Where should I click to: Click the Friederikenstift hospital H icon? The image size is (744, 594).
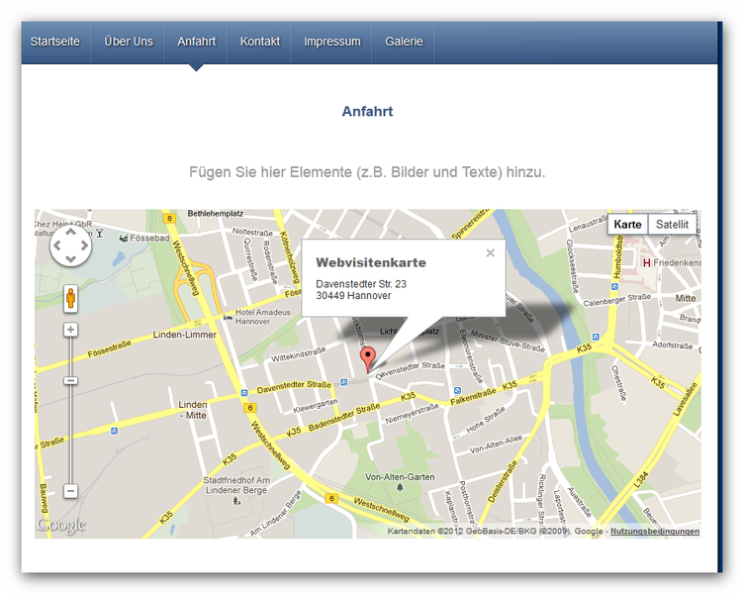pyautogui.click(x=646, y=262)
